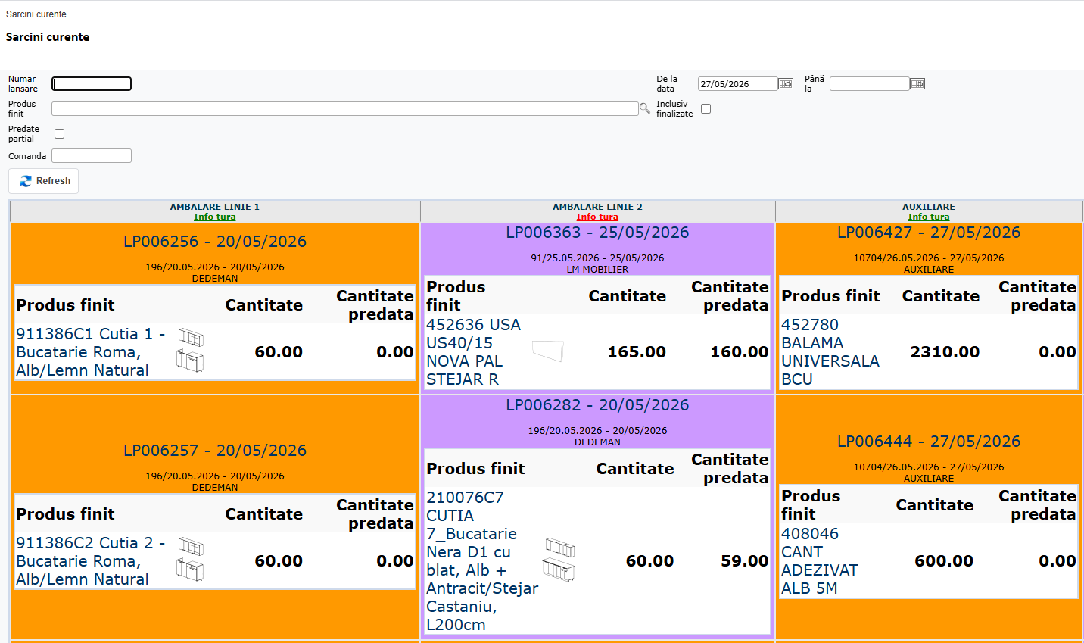Click the AMBALARE LINIE 1 column header

[215, 207]
